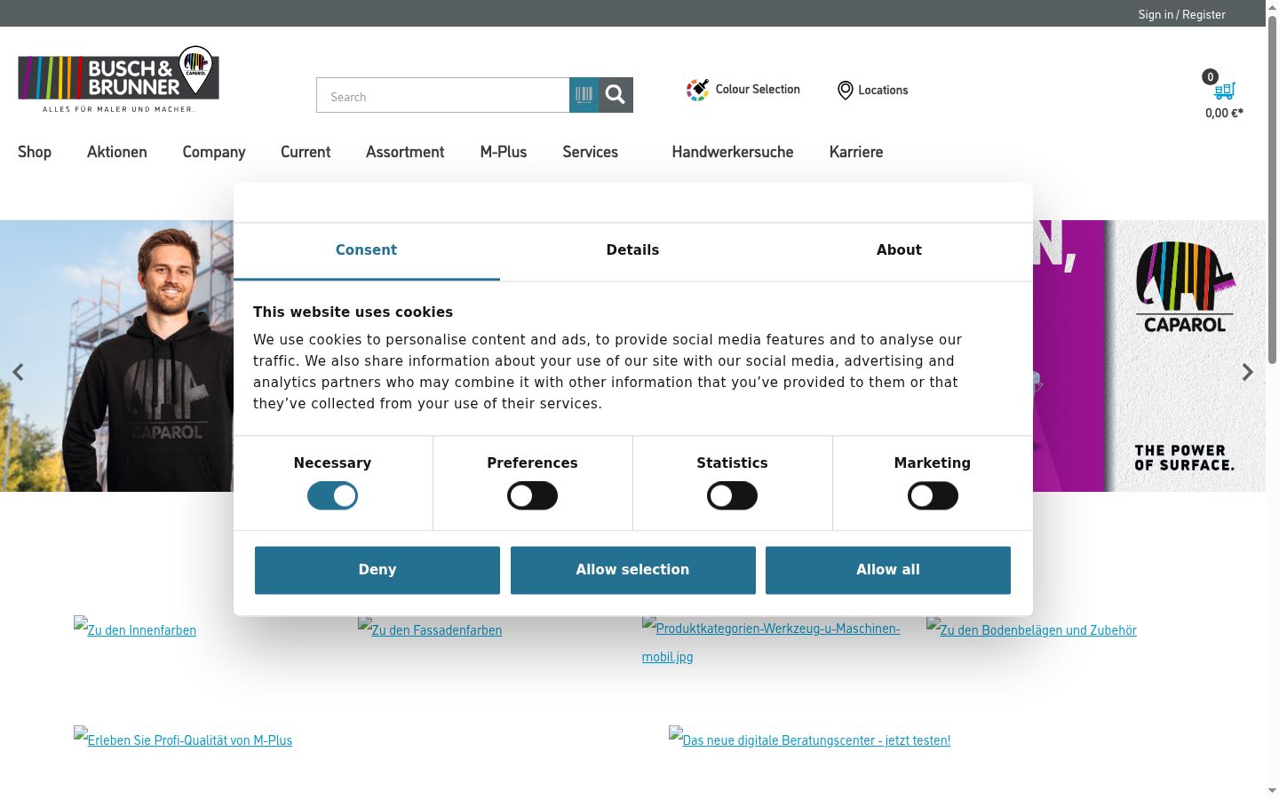The width and height of the screenshot is (1279, 799).
Task: Toggle the Necessary cookies switch
Action: [332, 495]
